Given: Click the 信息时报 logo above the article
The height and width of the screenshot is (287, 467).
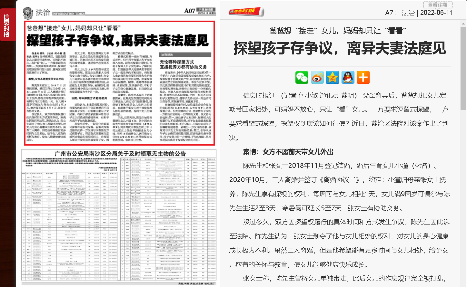Looking at the screenshot, I should pyautogui.click(x=247, y=12).
